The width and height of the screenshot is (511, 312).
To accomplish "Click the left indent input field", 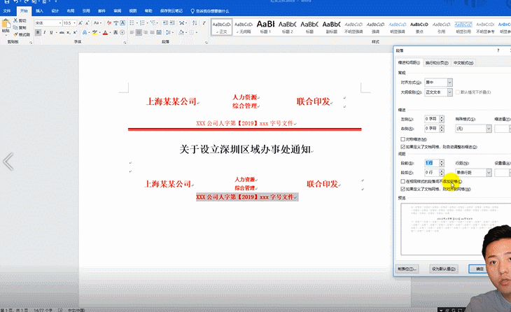I will pos(432,119).
